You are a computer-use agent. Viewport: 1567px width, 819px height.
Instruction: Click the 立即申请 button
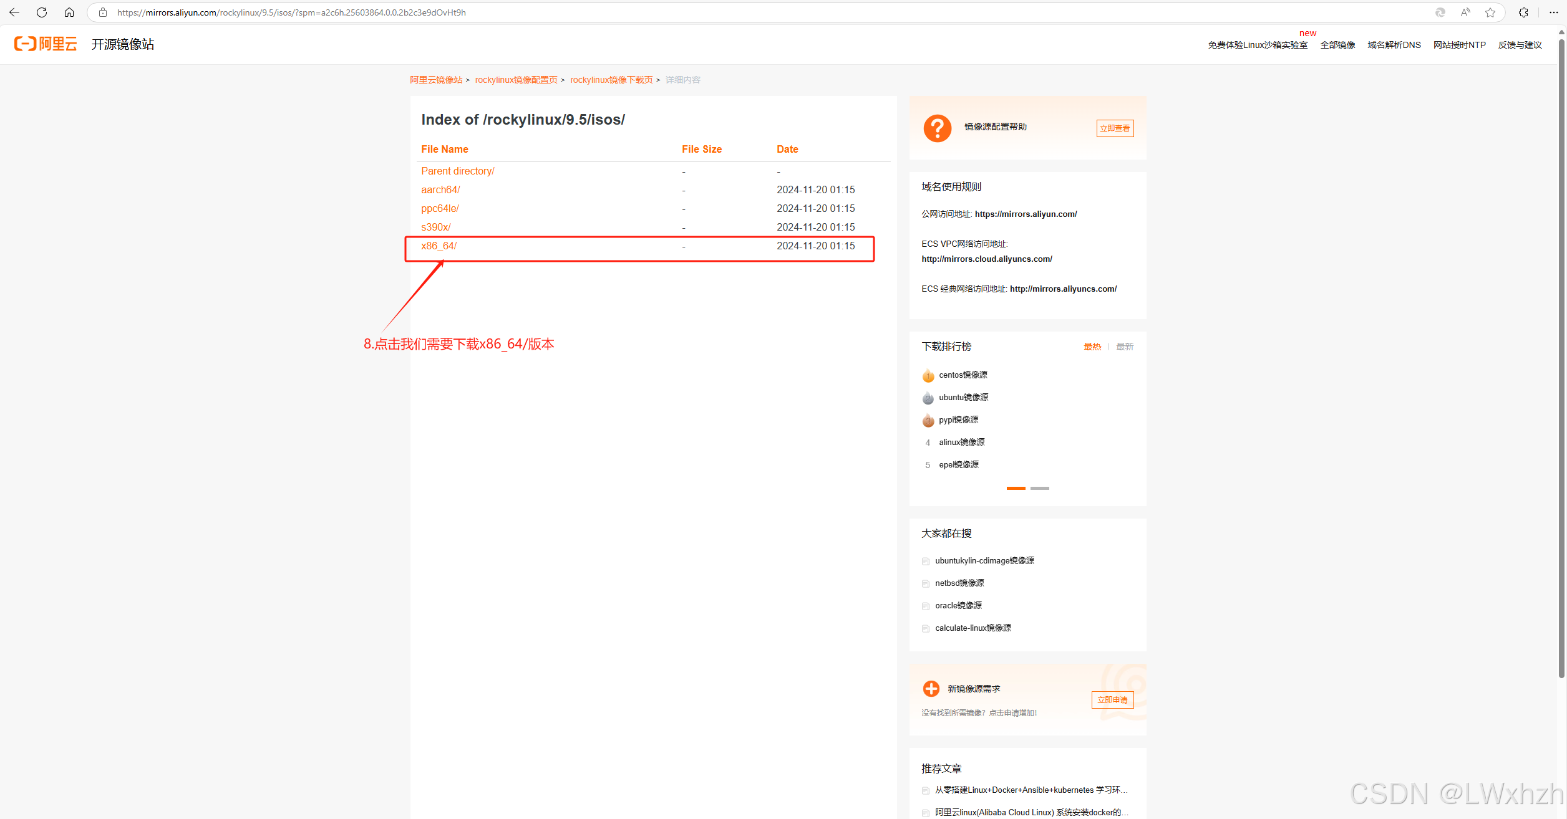point(1112,699)
